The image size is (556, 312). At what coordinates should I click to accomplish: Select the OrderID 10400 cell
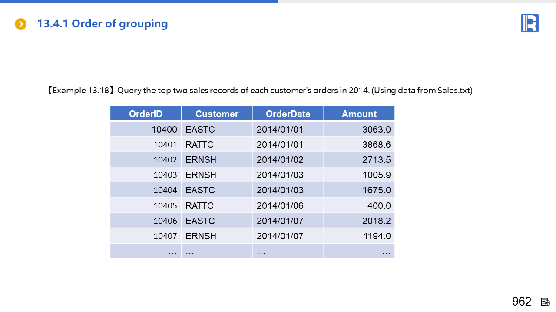point(164,130)
